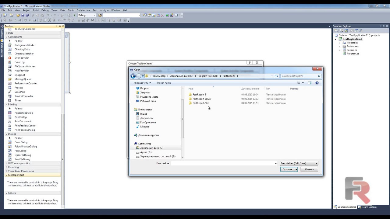Select ErrorProvider component in Toolbox
This screenshot has height=219, width=390.
[22, 58]
